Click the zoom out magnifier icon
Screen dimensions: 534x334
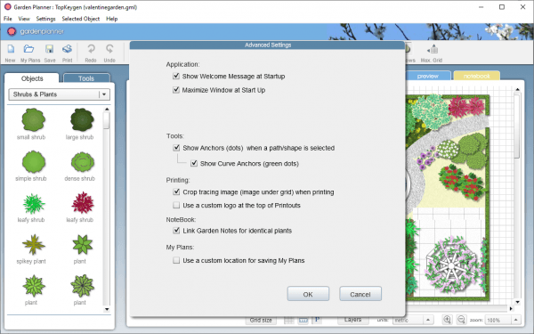(x=461, y=320)
